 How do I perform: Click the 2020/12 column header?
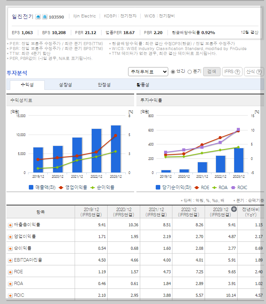point(124,212)
